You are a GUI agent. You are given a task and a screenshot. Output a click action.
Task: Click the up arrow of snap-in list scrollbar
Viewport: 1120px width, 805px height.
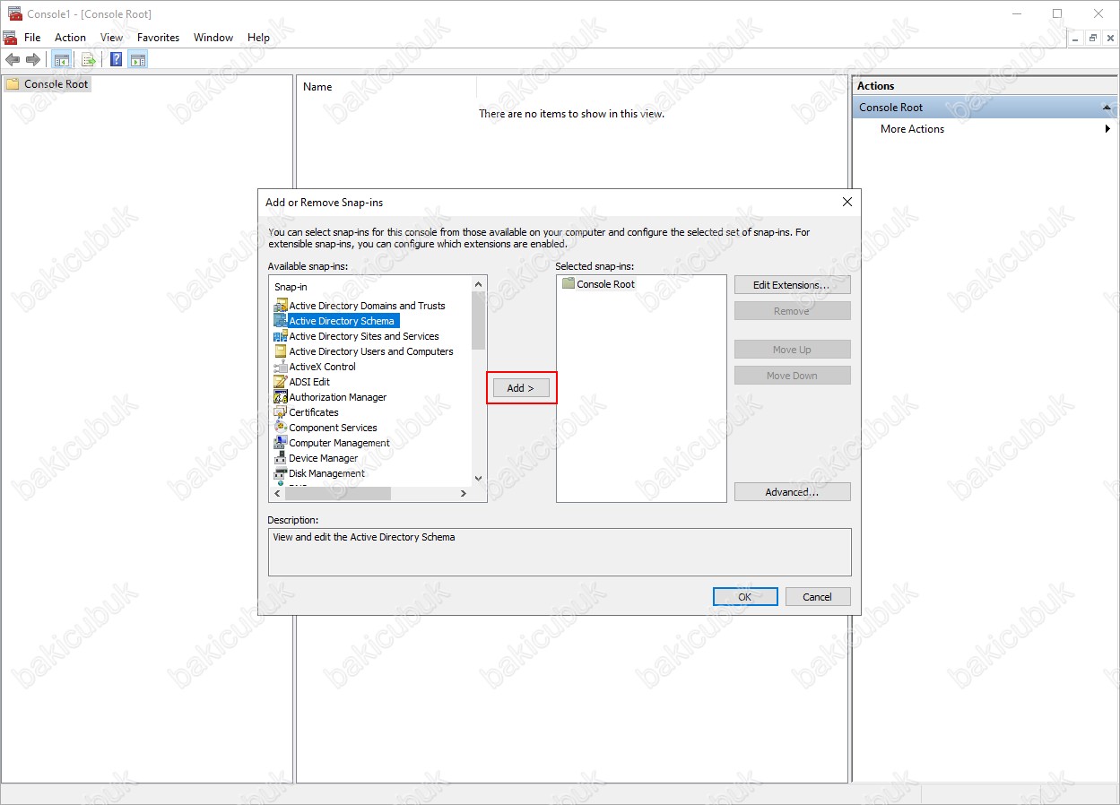pyautogui.click(x=478, y=283)
